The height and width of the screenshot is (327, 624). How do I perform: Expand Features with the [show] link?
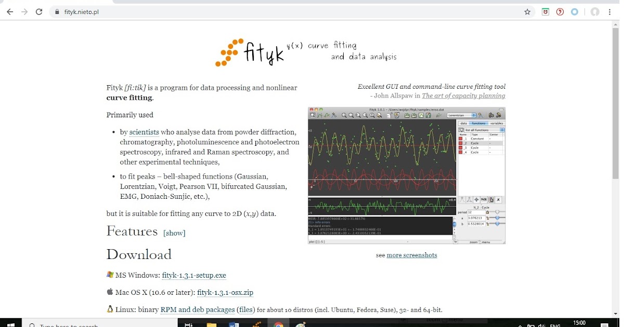pyautogui.click(x=174, y=233)
